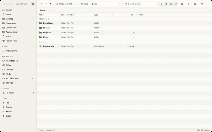Collapse the FILES group header
212x132 pixels.
coord(42,42)
